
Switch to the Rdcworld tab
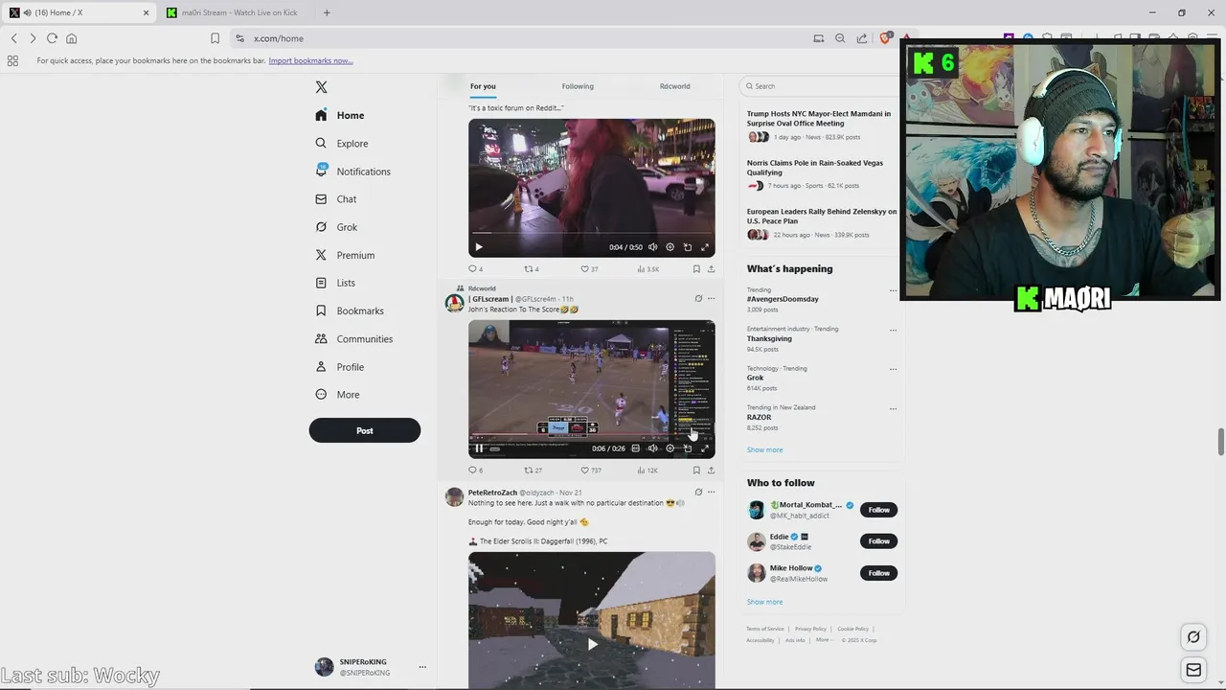(x=674, y=86)
